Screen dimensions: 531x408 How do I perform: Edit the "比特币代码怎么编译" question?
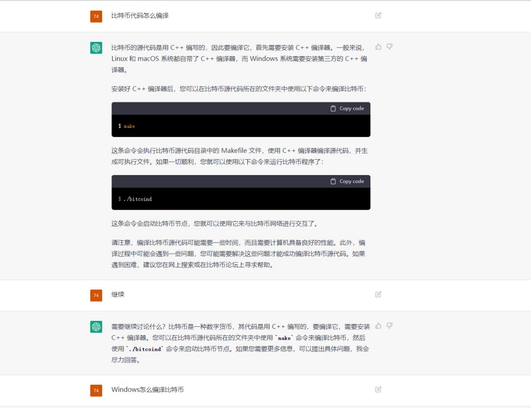[378, 16]
